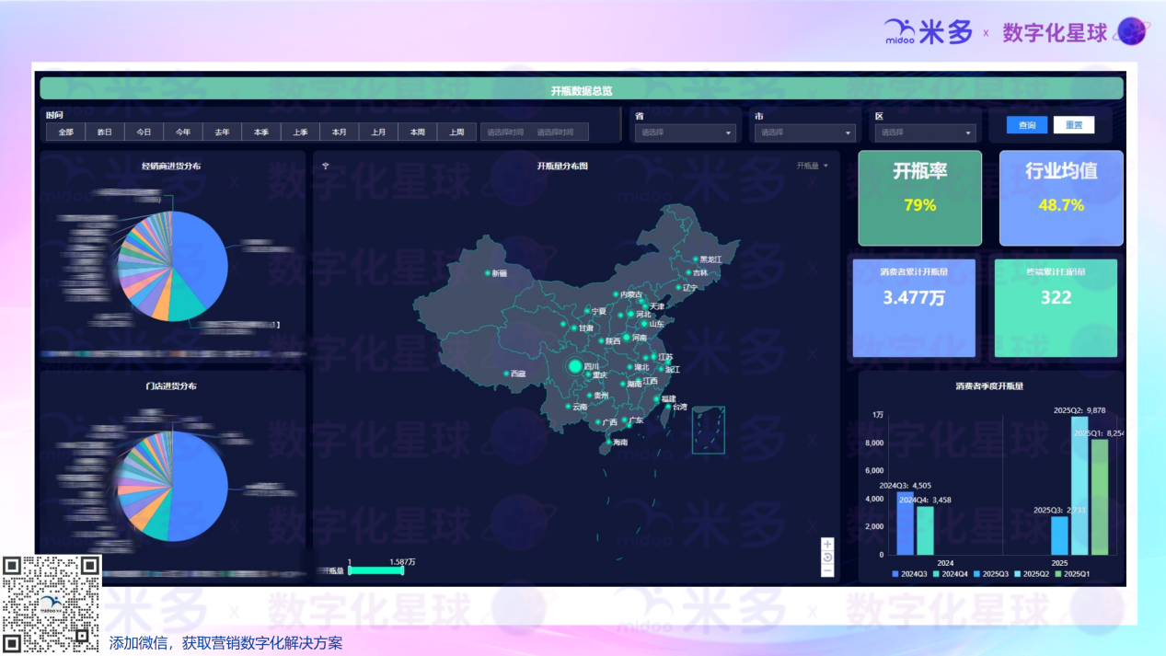Select the 本月 time filter tab

coord(340,132)
